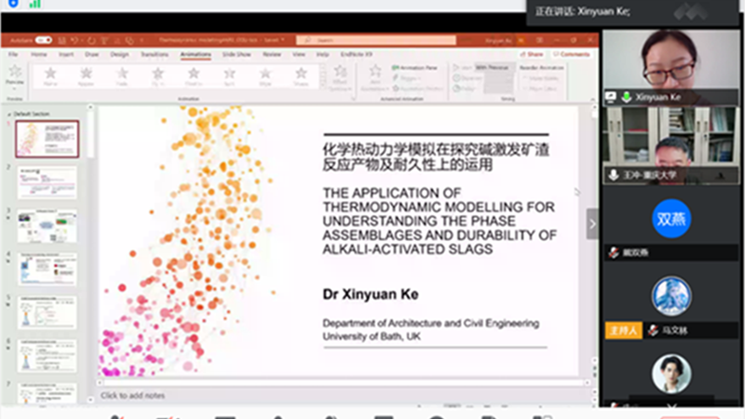Choose the None animation effect
Image resolution: width=745 pixels, height=419 pixels.
point(50,76)
